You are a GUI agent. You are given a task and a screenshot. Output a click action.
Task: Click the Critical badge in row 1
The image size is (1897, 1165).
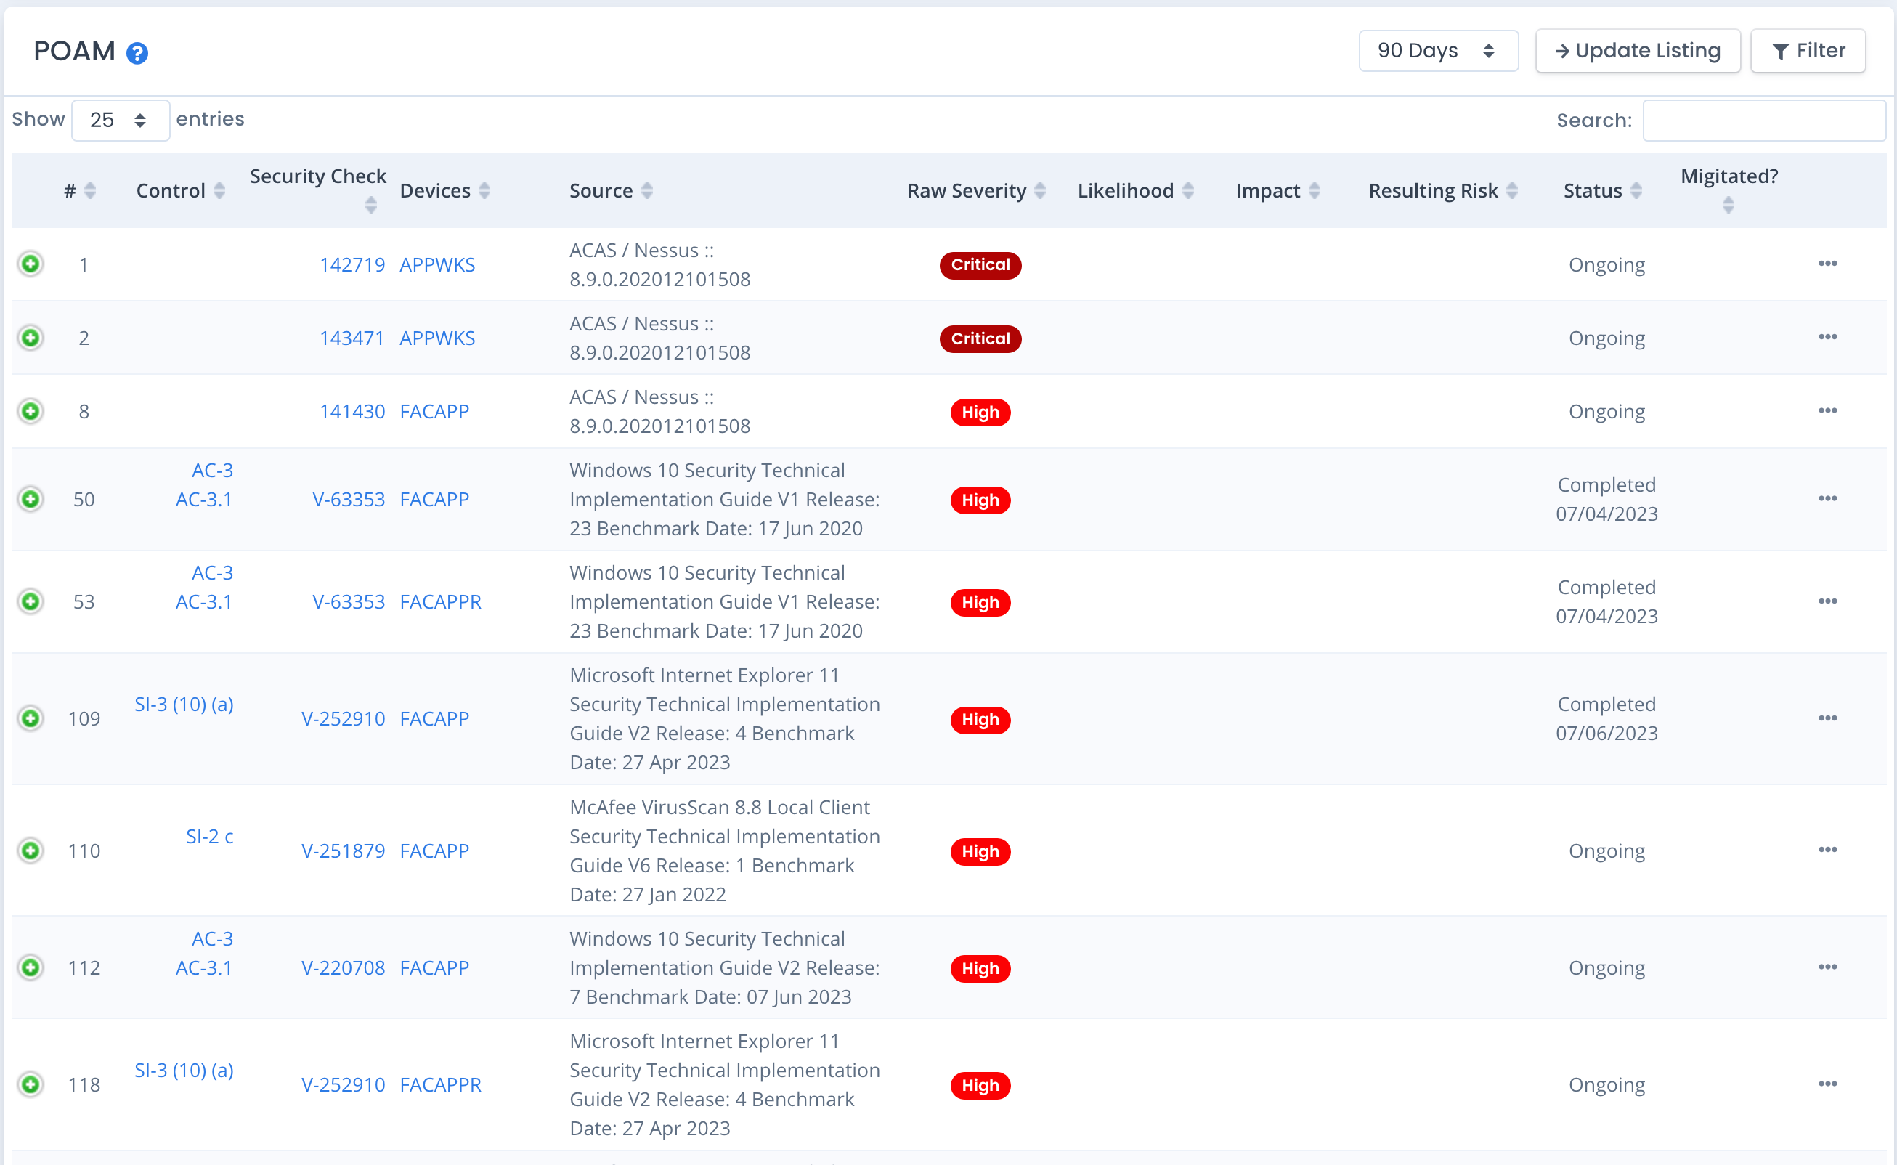click(x=980, y=265)
